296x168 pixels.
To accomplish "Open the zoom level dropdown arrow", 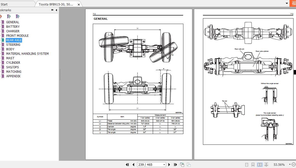I will (x=289, y=164).
